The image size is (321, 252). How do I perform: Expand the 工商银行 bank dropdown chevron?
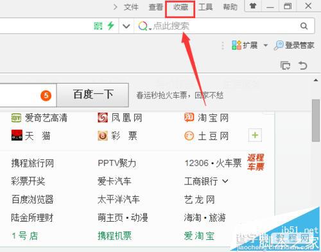click(225, 181)
